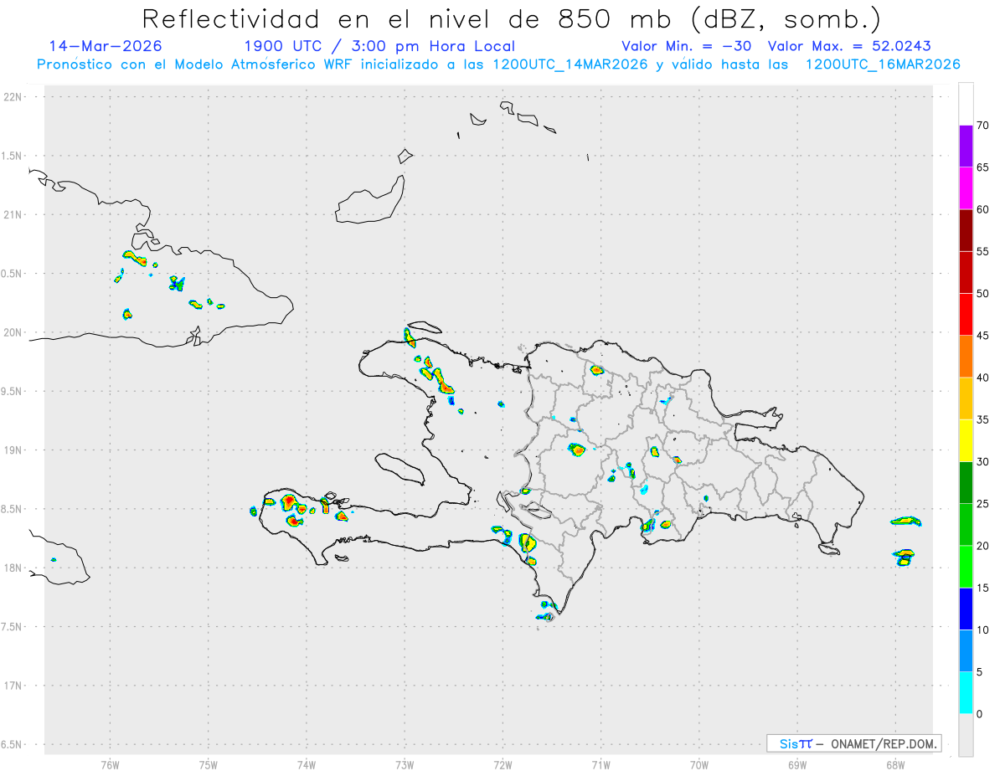This screenshot has height=776, width=1005.
Task: Click the '73W' longitude label
Action: click(x=405, y=765)
